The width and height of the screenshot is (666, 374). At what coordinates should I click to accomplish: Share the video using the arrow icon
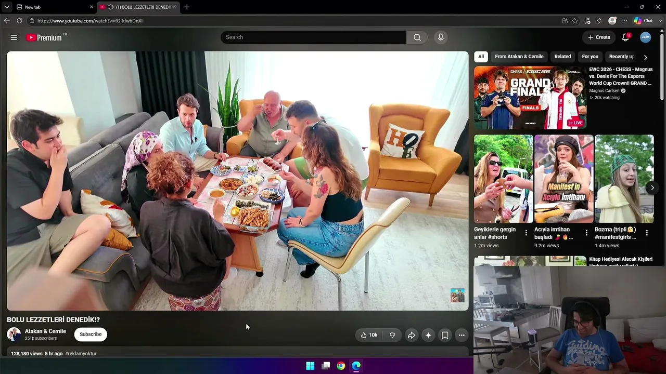pos(411,335)
